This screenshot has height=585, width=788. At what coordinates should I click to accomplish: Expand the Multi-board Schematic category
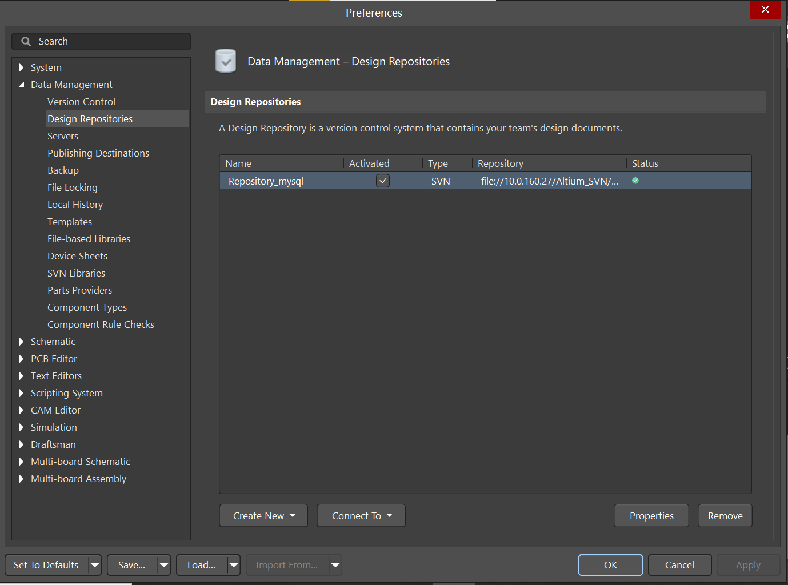[x=21, y=462]
